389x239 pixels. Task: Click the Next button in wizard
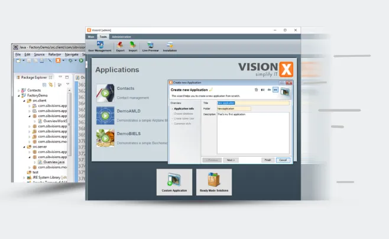point(231,160)
